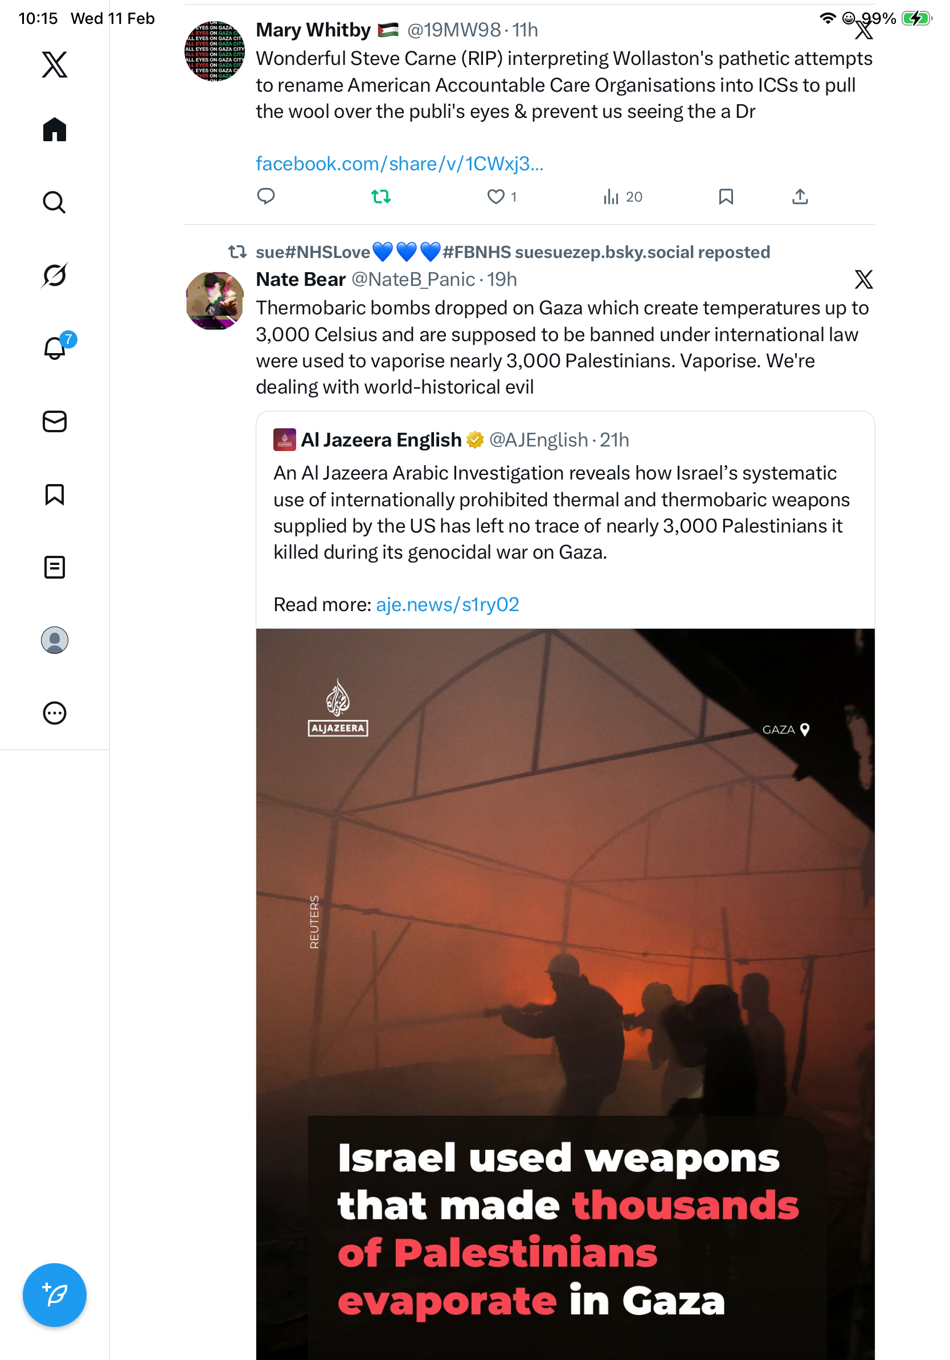
Task: Bookmark Mary Whitby's post
Action: (x=726, y=196)
